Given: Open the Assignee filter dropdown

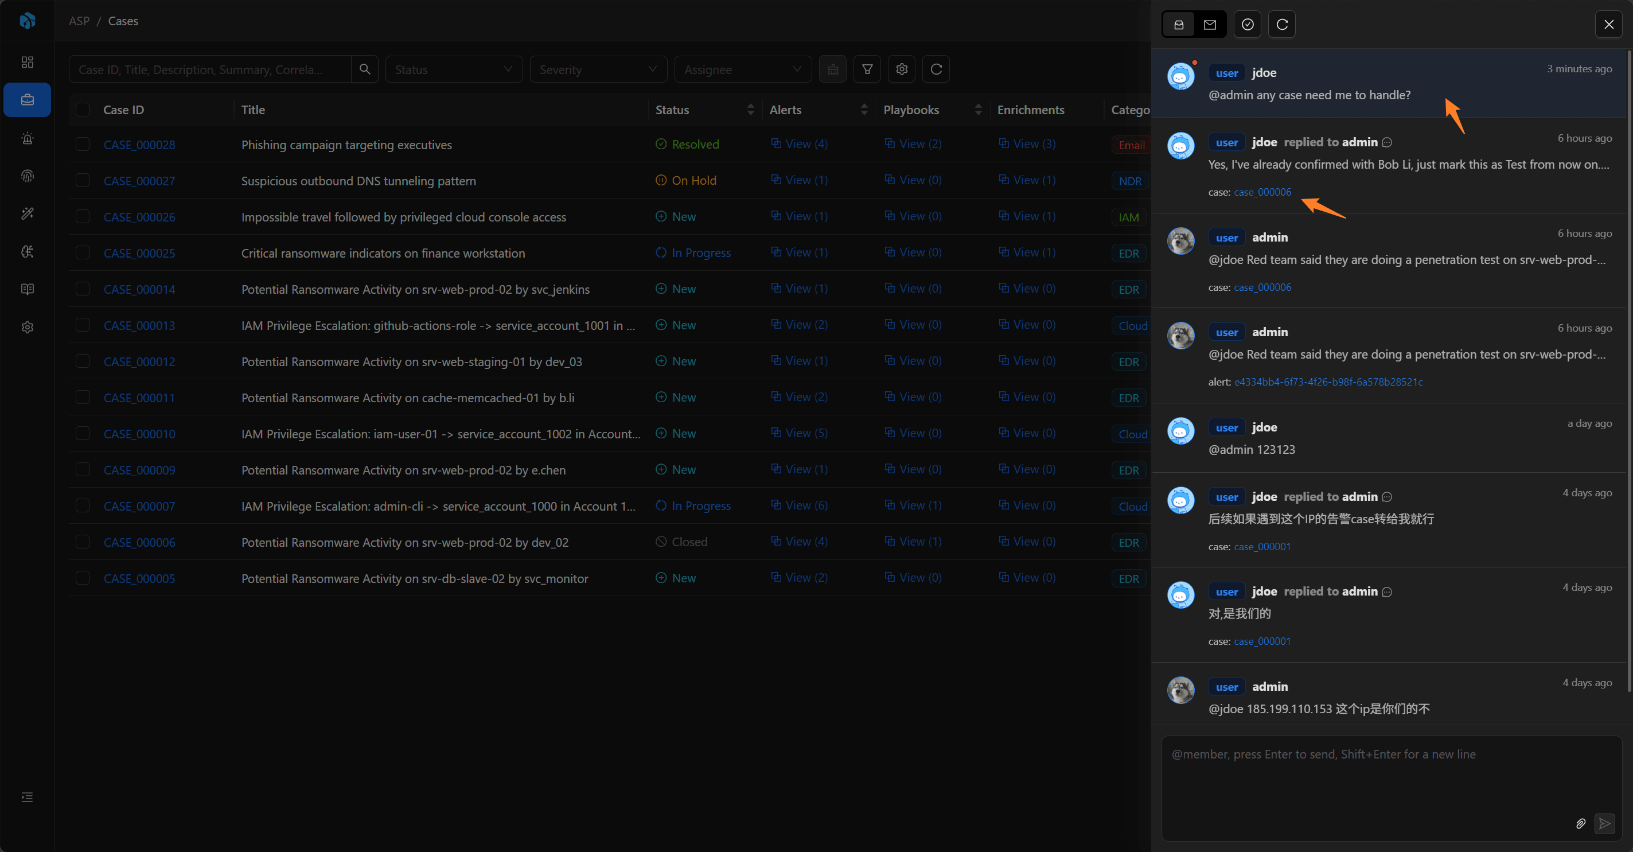Looking at the screenshot, I should pyautogui.click(x=743, y=69).
